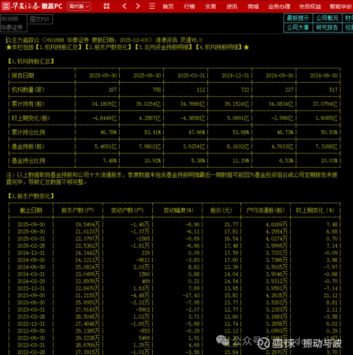
Task: Click the 2023-09-30 date row
Action: click(x=31, y=295)
